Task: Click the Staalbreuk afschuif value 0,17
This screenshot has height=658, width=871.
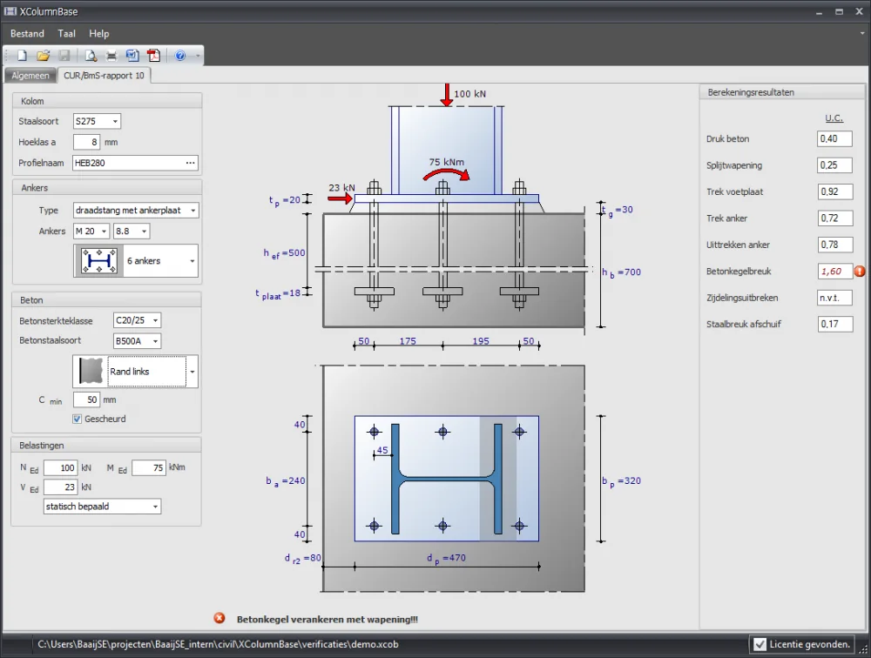Action: 835,324
